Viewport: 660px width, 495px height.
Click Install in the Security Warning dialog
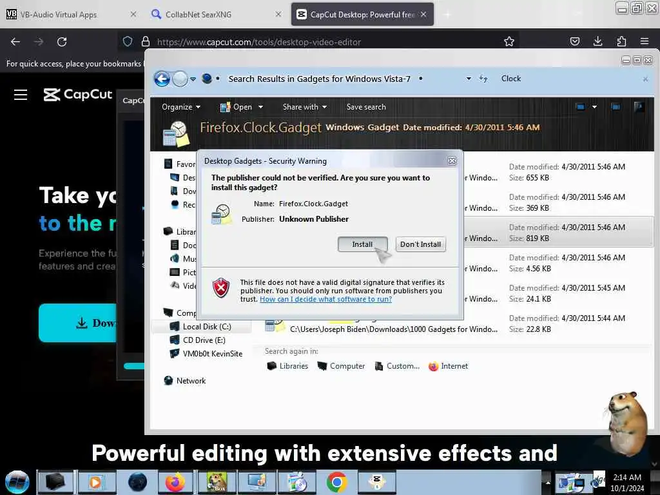pos(362,244)
